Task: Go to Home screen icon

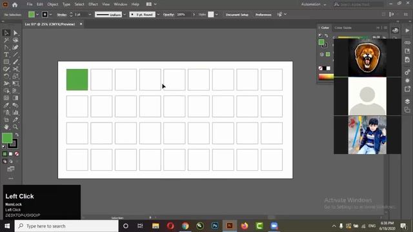Action: (x=15, y=5)
